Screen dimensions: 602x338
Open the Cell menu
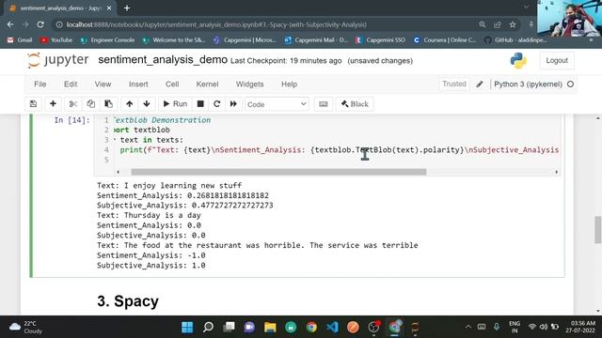click(172, 84)
